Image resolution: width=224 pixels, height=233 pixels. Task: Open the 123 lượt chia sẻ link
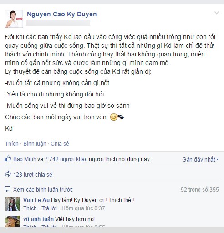[x=33, y=175]
